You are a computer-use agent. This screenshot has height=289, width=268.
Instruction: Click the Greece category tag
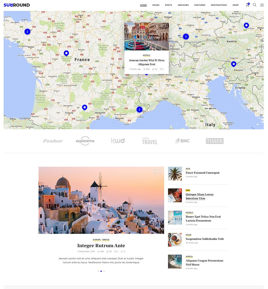[x=106, y=240]
